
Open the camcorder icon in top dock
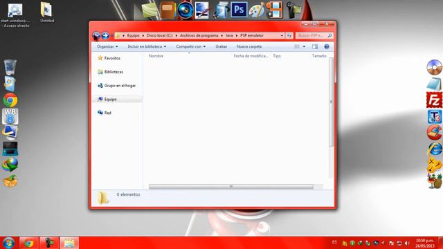pos(293,10)
